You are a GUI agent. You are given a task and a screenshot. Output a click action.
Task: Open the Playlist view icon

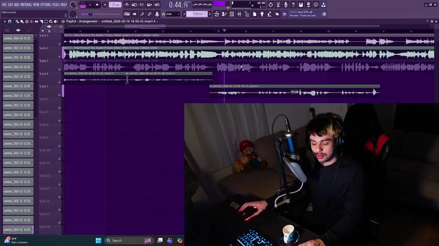[x=217, y=14]
